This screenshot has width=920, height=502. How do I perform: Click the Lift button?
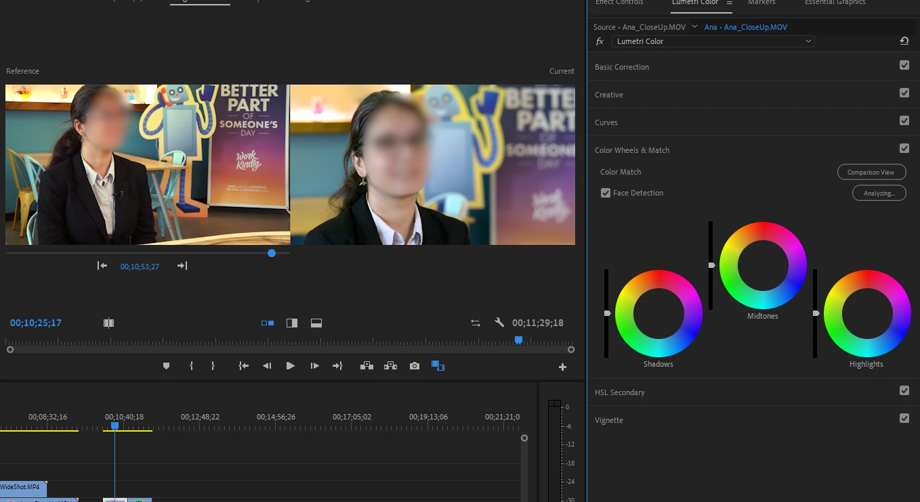coord(367,366)
